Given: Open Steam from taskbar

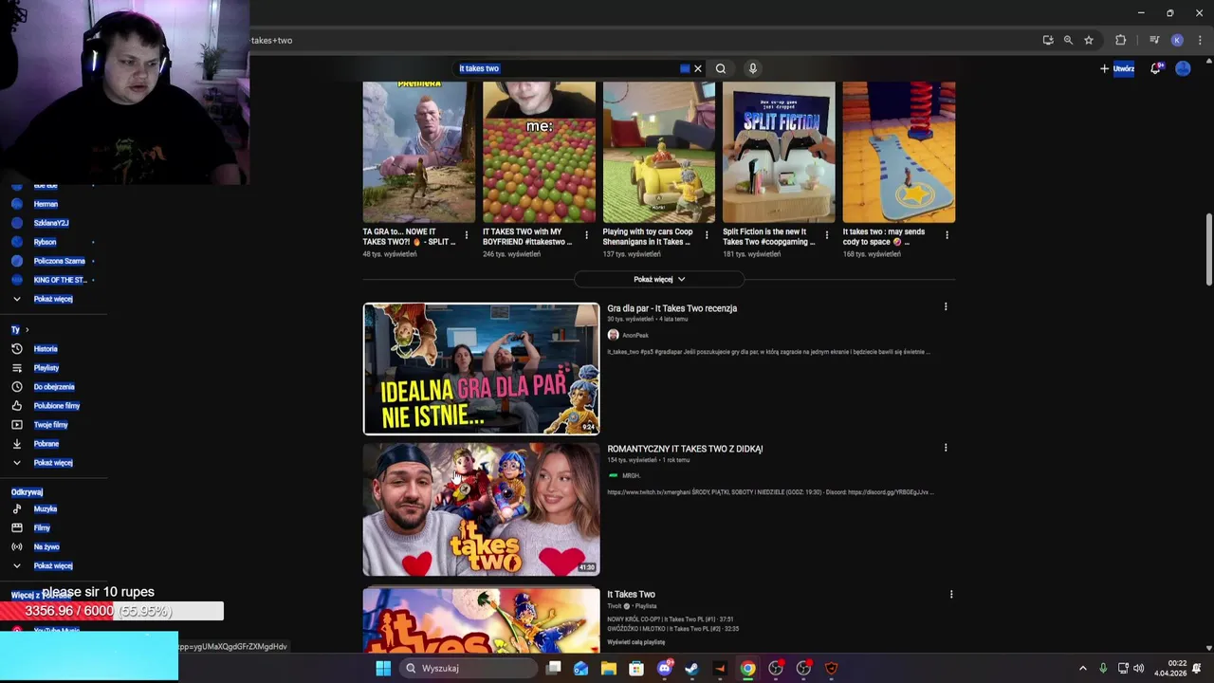Looking at the screenshot, I should pyautogui.click(x=691, y=668).
